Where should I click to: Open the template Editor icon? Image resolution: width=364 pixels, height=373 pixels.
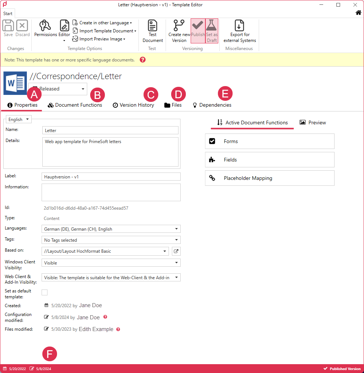(64, 25)
